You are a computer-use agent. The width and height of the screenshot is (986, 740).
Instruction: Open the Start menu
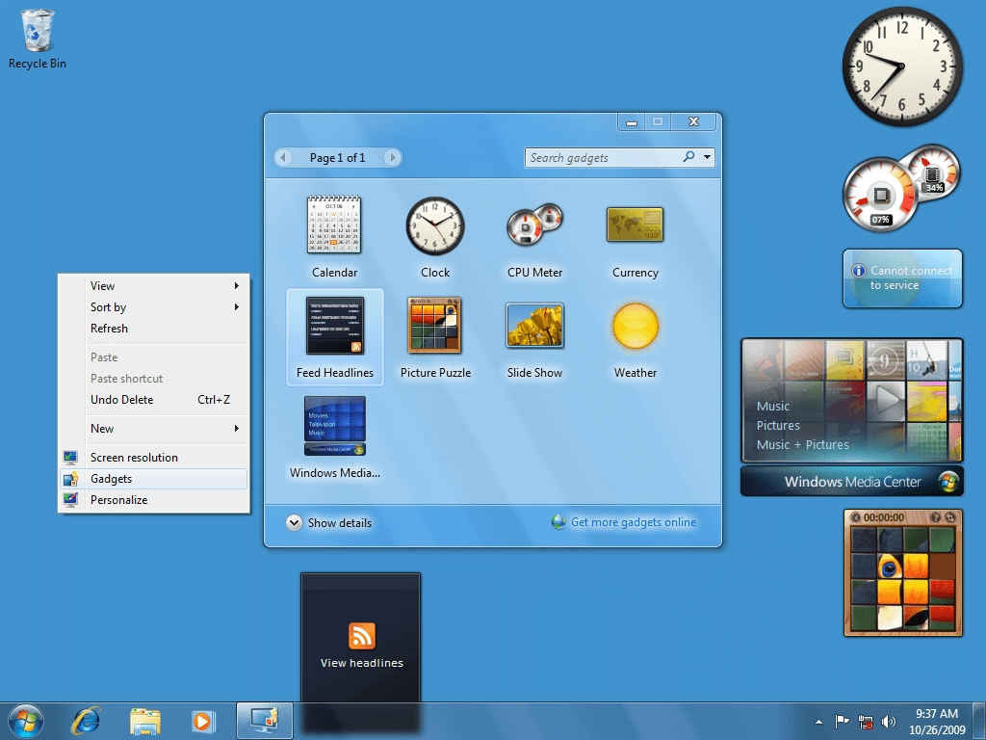26,721
